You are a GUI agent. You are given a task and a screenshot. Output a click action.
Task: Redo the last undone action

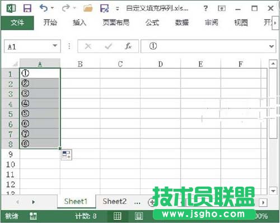click(66, 8)
